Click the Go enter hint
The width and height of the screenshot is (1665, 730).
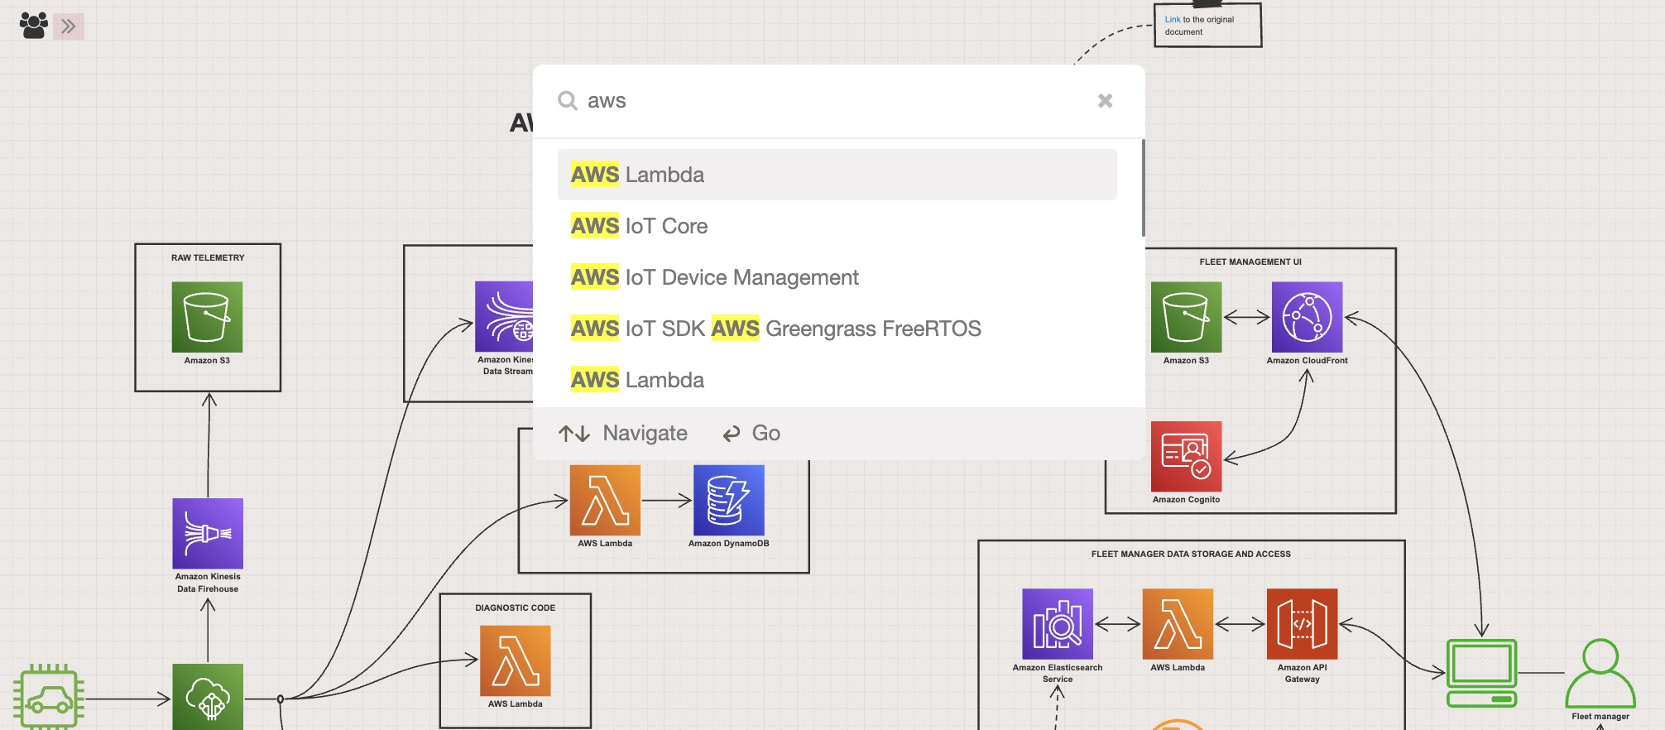click(751, 433)
